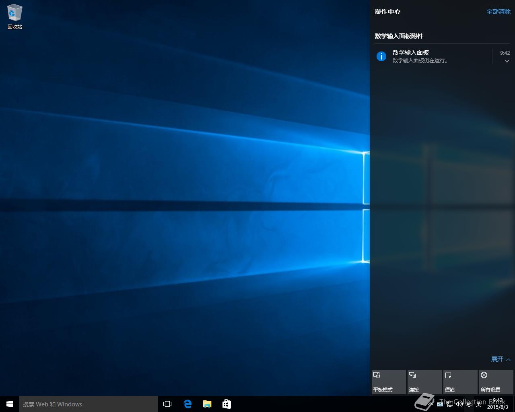Image resolution: width=515 pixels, height=412 pixels.
Task: Click the network icon in the system tray
Action: [450, 404]
